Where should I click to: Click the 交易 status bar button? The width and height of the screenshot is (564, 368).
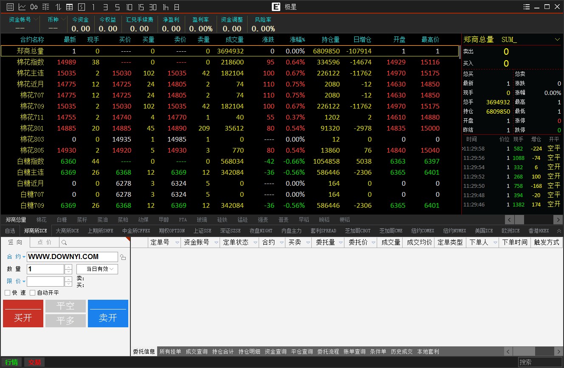[x=35, y=362]
